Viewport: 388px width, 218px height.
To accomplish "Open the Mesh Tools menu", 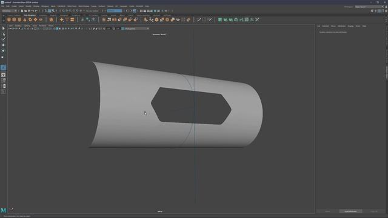I will click(72, 6).
